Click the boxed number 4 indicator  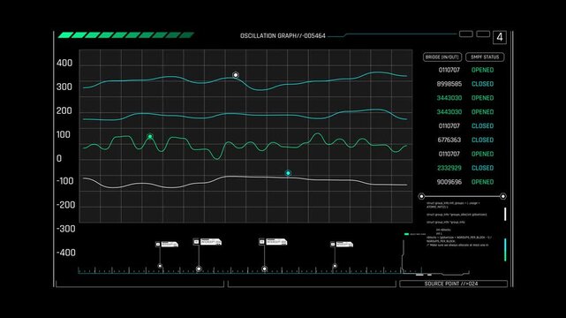[500, 37]
